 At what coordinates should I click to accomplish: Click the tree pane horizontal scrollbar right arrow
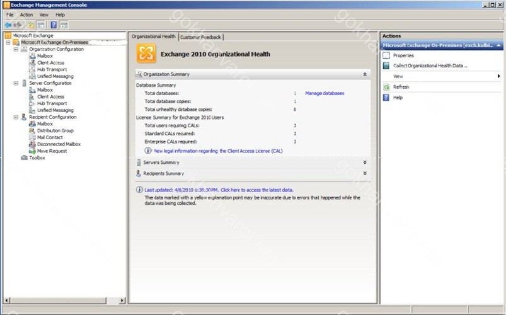point(122,301)
